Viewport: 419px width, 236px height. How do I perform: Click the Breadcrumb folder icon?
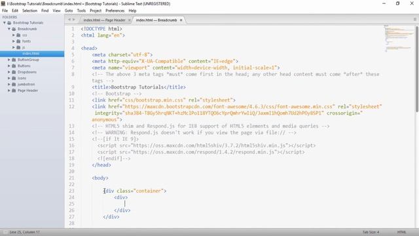14,29
